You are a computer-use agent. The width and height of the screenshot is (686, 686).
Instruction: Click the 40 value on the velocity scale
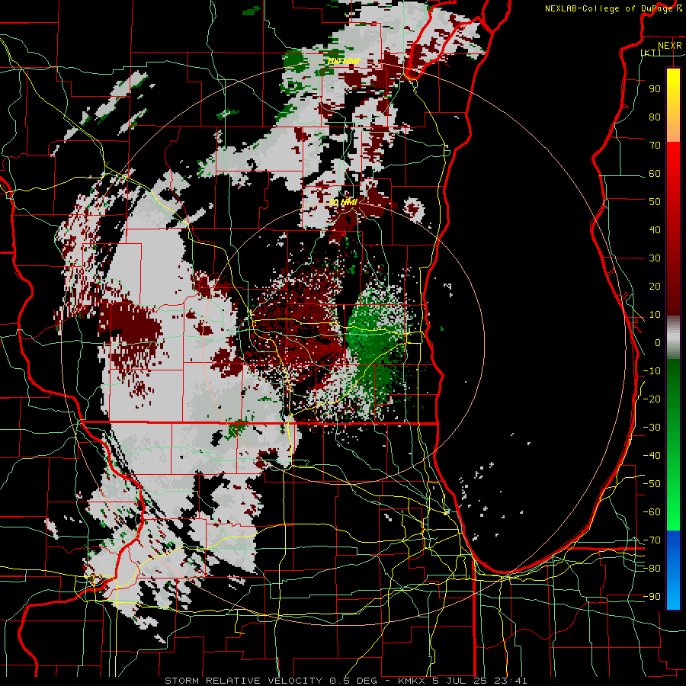655,230
